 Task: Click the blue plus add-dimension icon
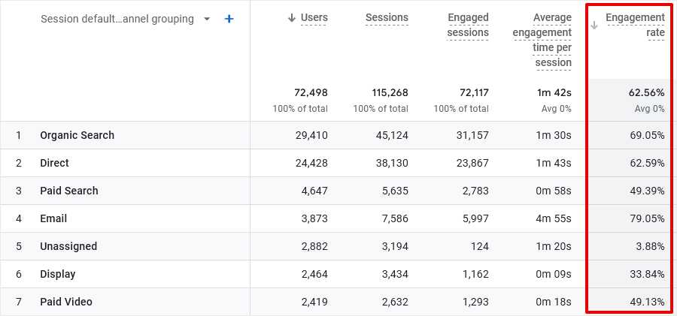tap(229, 19)
